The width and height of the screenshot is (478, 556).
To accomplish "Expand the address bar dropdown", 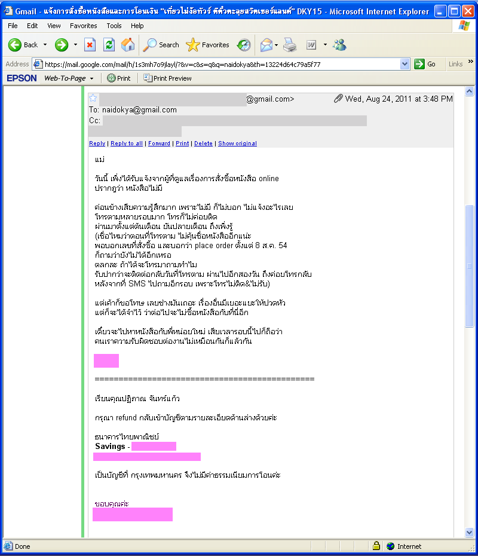I will click(405, 64).
